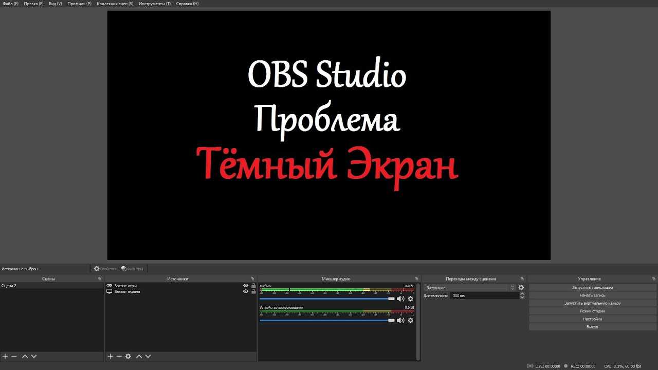Viewport: 658px width, 370px height.
Task: Undock the Источники panel via its header icon
Action: point(252,279)
